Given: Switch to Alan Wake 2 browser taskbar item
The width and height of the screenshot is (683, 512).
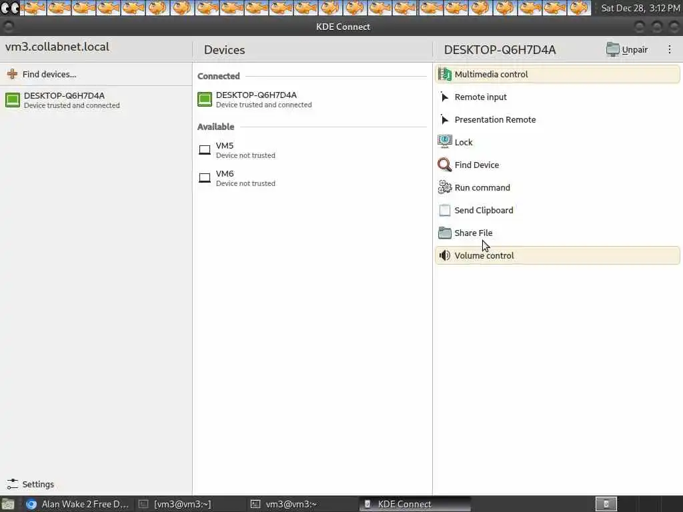Looking at the screenshot, I should [x=77, y=504].
